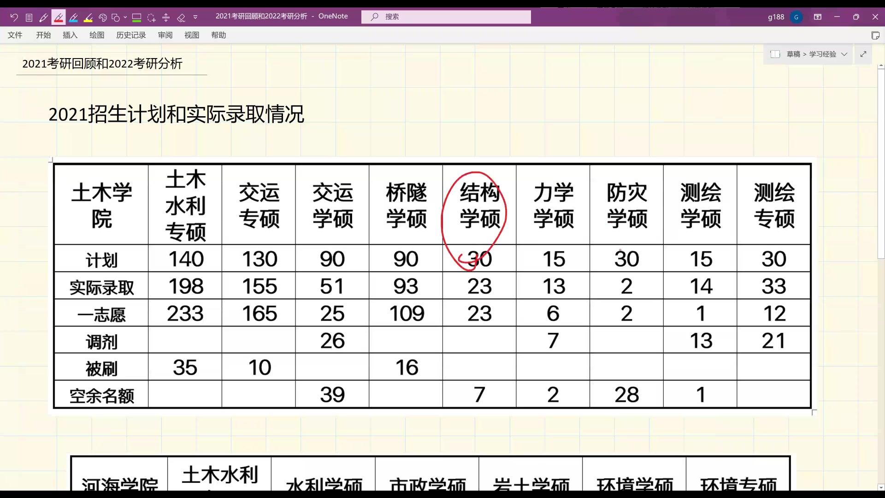Click the cell with value 39
The width and height of the screenshot is (885, 498).
click(332, 394)
